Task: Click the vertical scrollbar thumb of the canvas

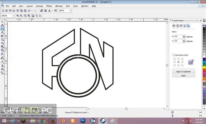Action: [x=167, y=65]
